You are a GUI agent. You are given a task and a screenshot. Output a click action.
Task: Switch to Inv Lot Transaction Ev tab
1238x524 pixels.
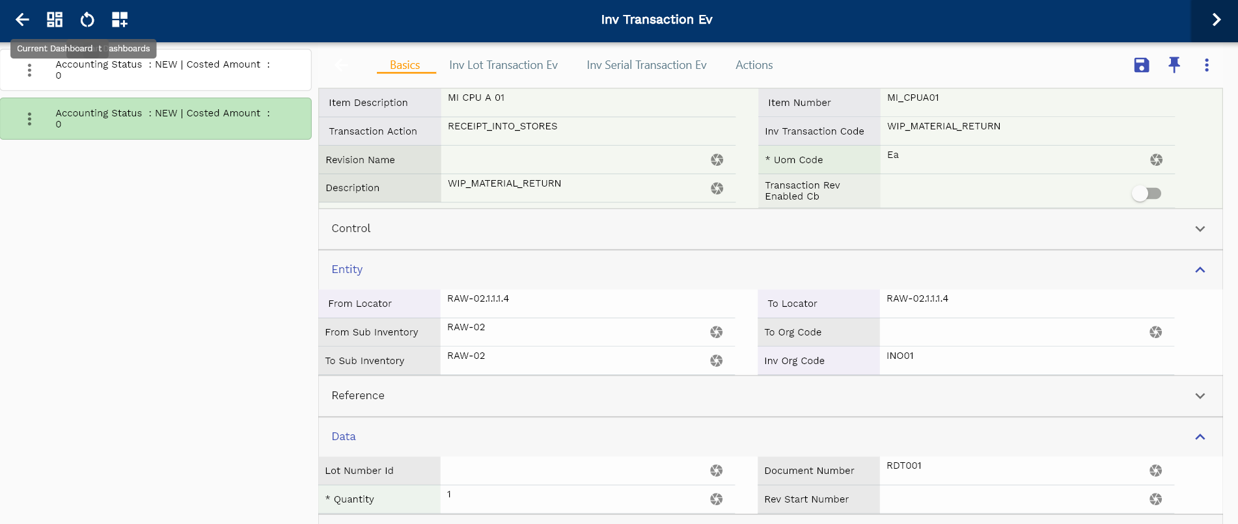click(x=503, y=65)
